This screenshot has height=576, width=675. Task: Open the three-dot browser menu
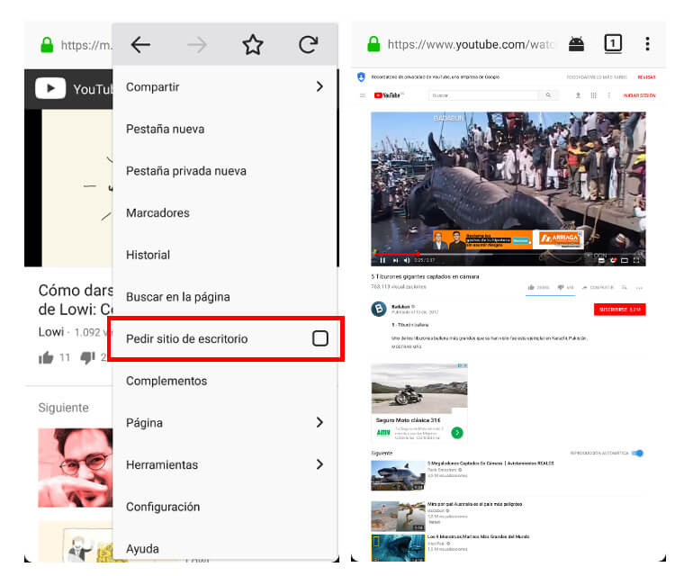pyautogui.click(x=647, y=43)
